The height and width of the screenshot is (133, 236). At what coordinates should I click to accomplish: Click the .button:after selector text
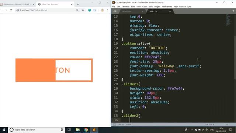(x=135, y=44)
